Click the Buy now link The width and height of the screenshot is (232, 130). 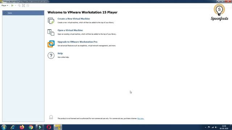click(141, 118)
